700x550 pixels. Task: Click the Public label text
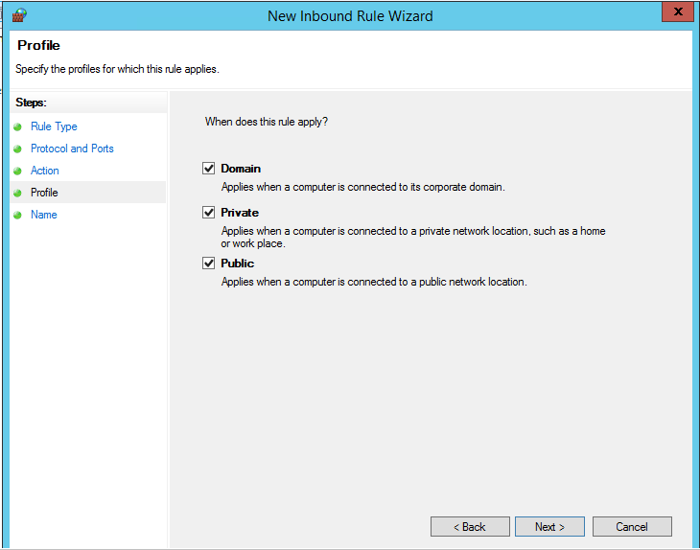click(238, 264)
